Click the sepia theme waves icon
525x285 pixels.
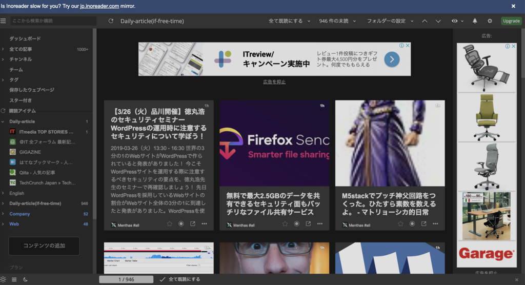(14, 279)
